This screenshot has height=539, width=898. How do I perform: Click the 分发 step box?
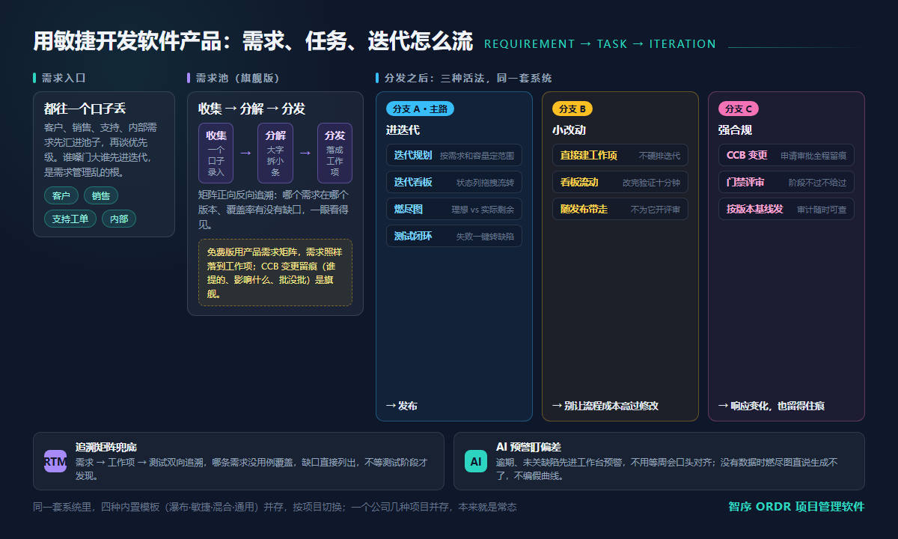(x=335, y=153)
